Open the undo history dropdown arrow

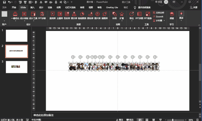click(12, 2)
